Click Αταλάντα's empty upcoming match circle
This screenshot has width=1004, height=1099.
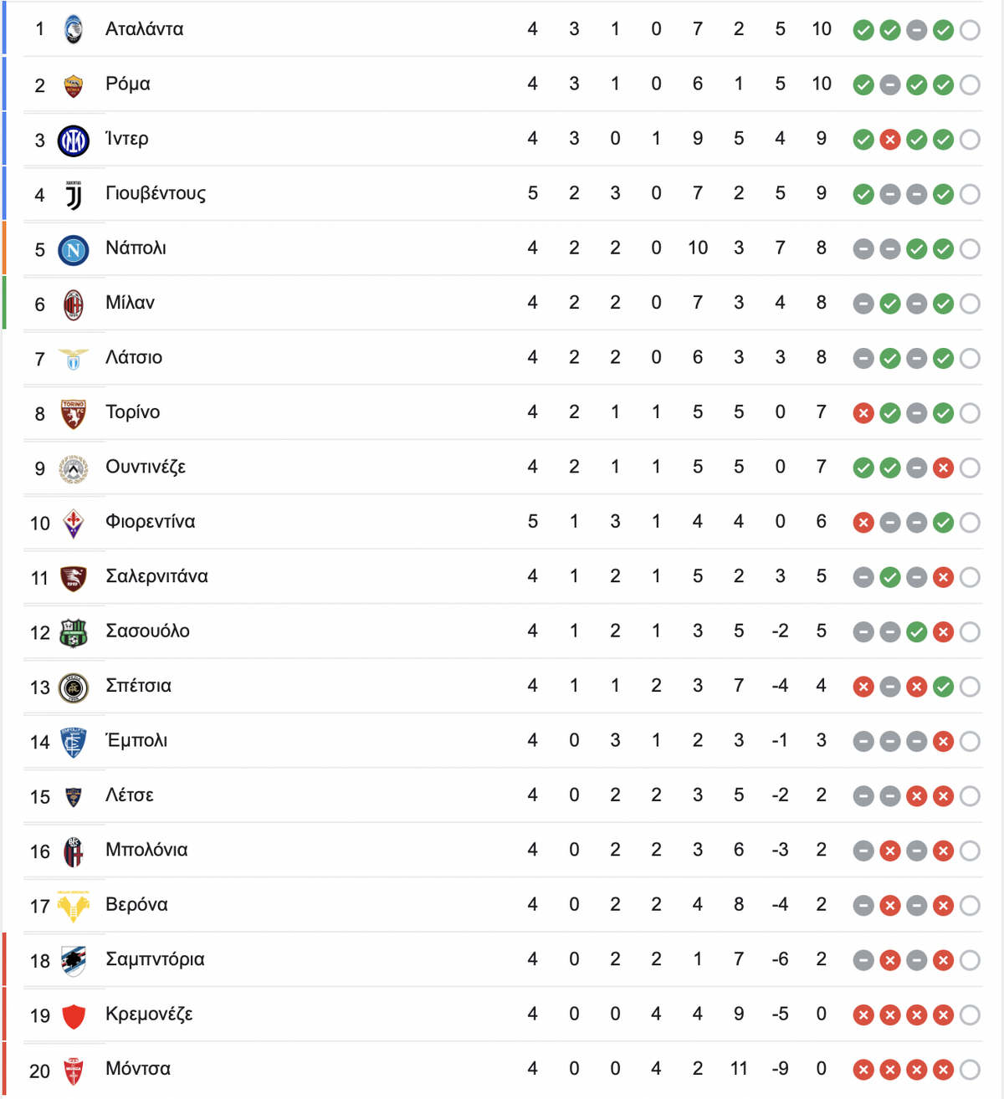pos(970,31)
